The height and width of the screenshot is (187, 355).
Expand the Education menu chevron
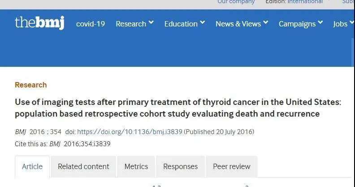pos(203,22)
